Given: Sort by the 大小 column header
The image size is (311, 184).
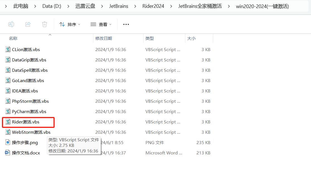Looking at the screenshot, I should pos(191,38).
